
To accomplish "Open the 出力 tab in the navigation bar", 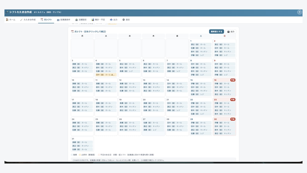I will coord(114,20).
